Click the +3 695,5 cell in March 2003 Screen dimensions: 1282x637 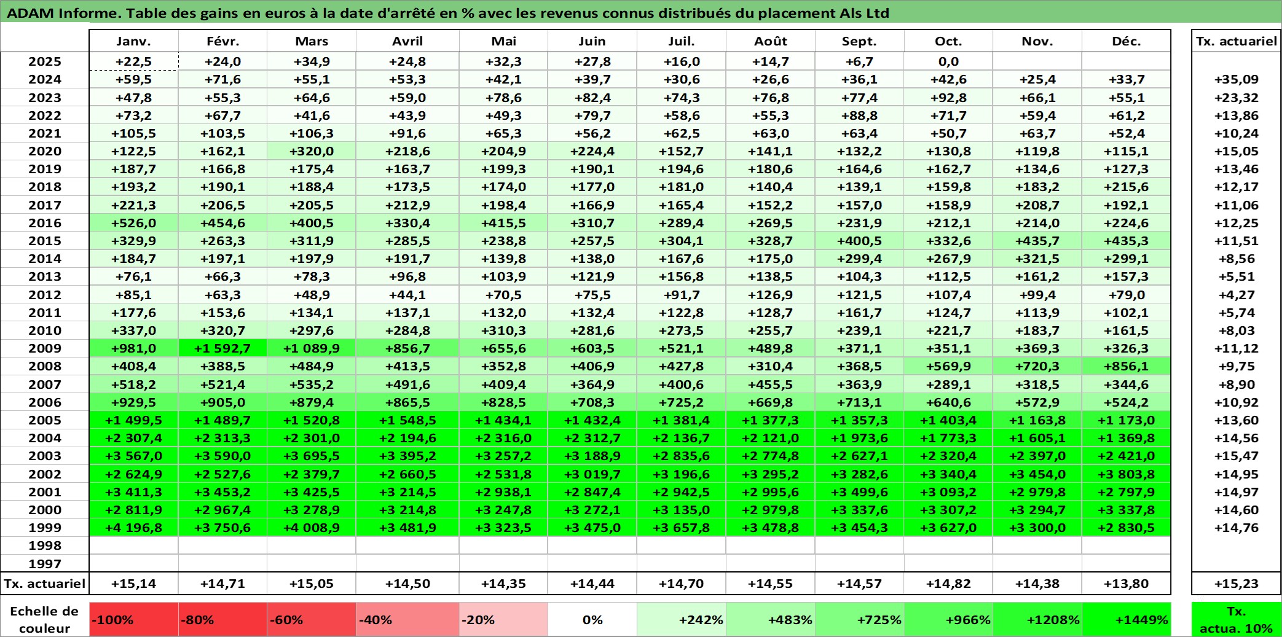point(312,456)
